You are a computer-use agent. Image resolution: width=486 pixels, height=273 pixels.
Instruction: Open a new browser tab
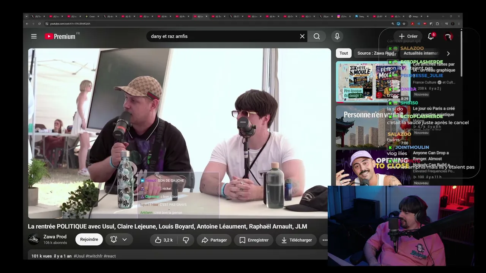(x=428, y=16)
